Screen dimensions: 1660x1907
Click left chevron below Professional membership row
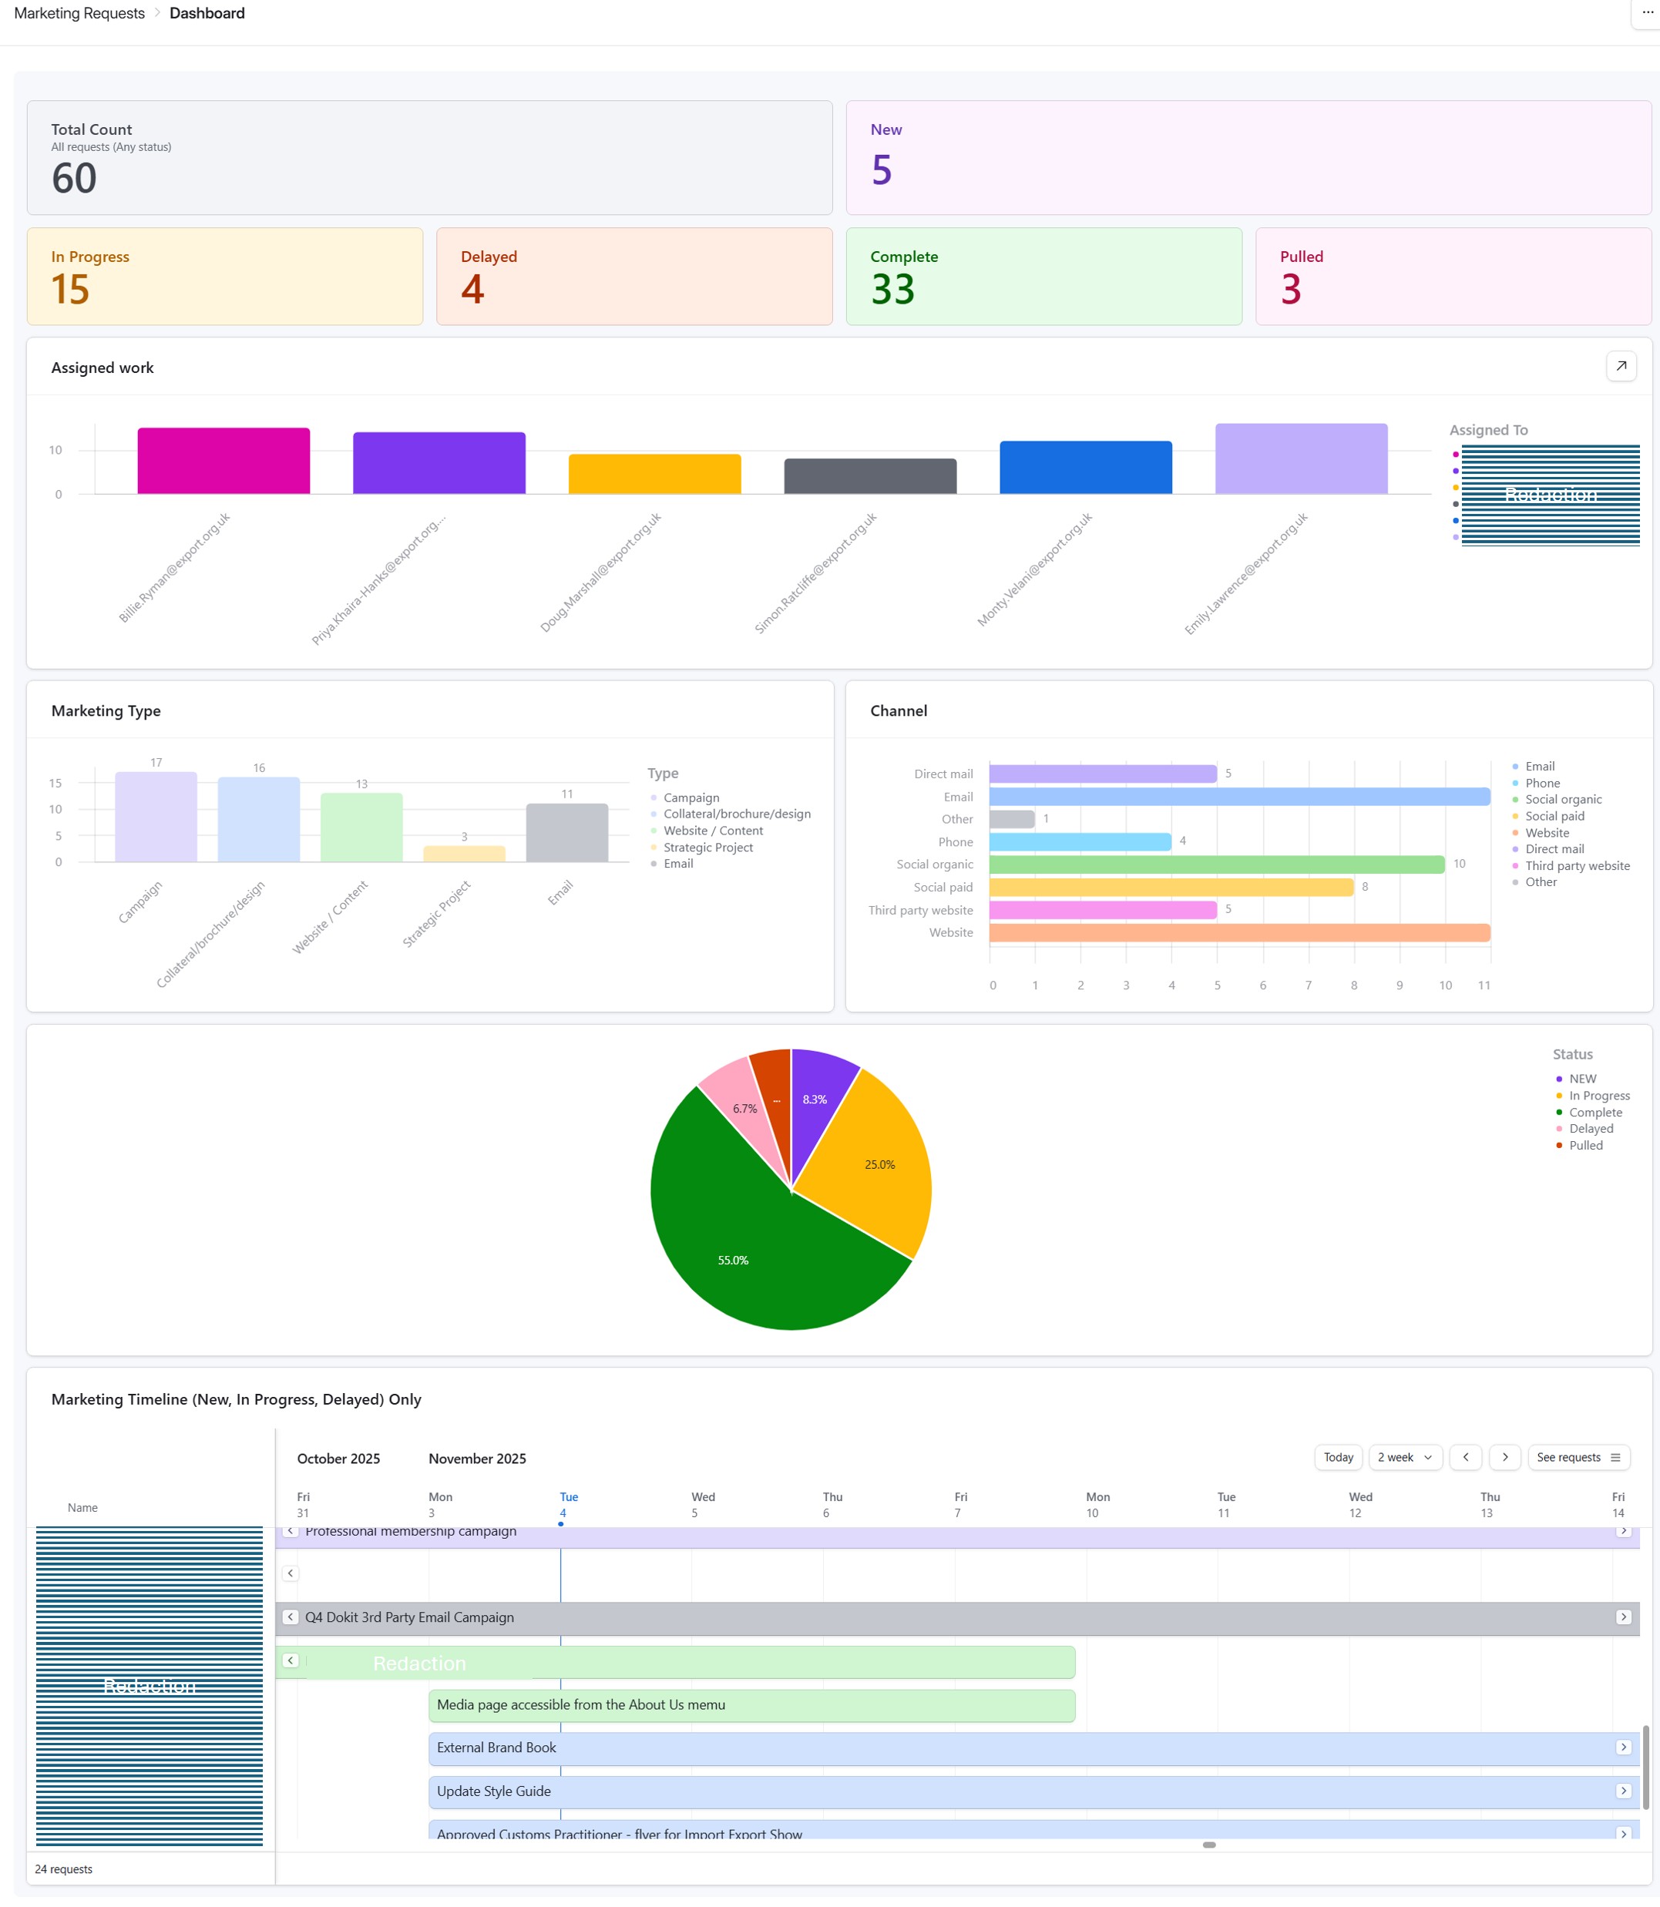(290, 1573)
